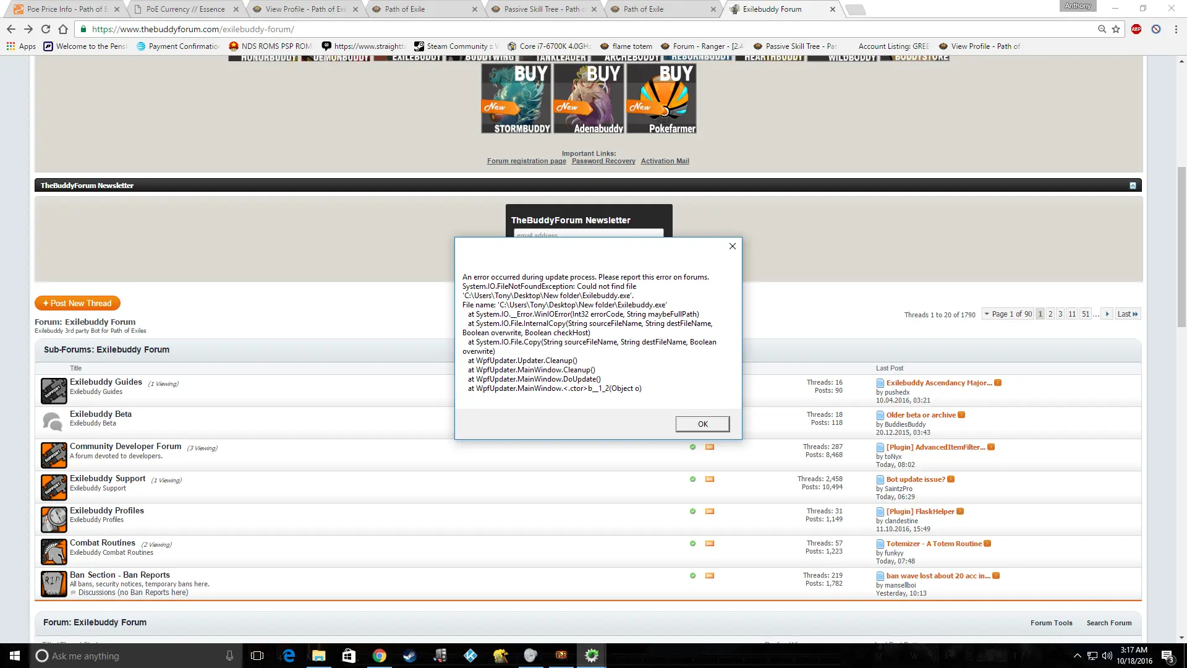Open the Password Recovery link
Viewport: 1187px width, 668px height.
603,161
